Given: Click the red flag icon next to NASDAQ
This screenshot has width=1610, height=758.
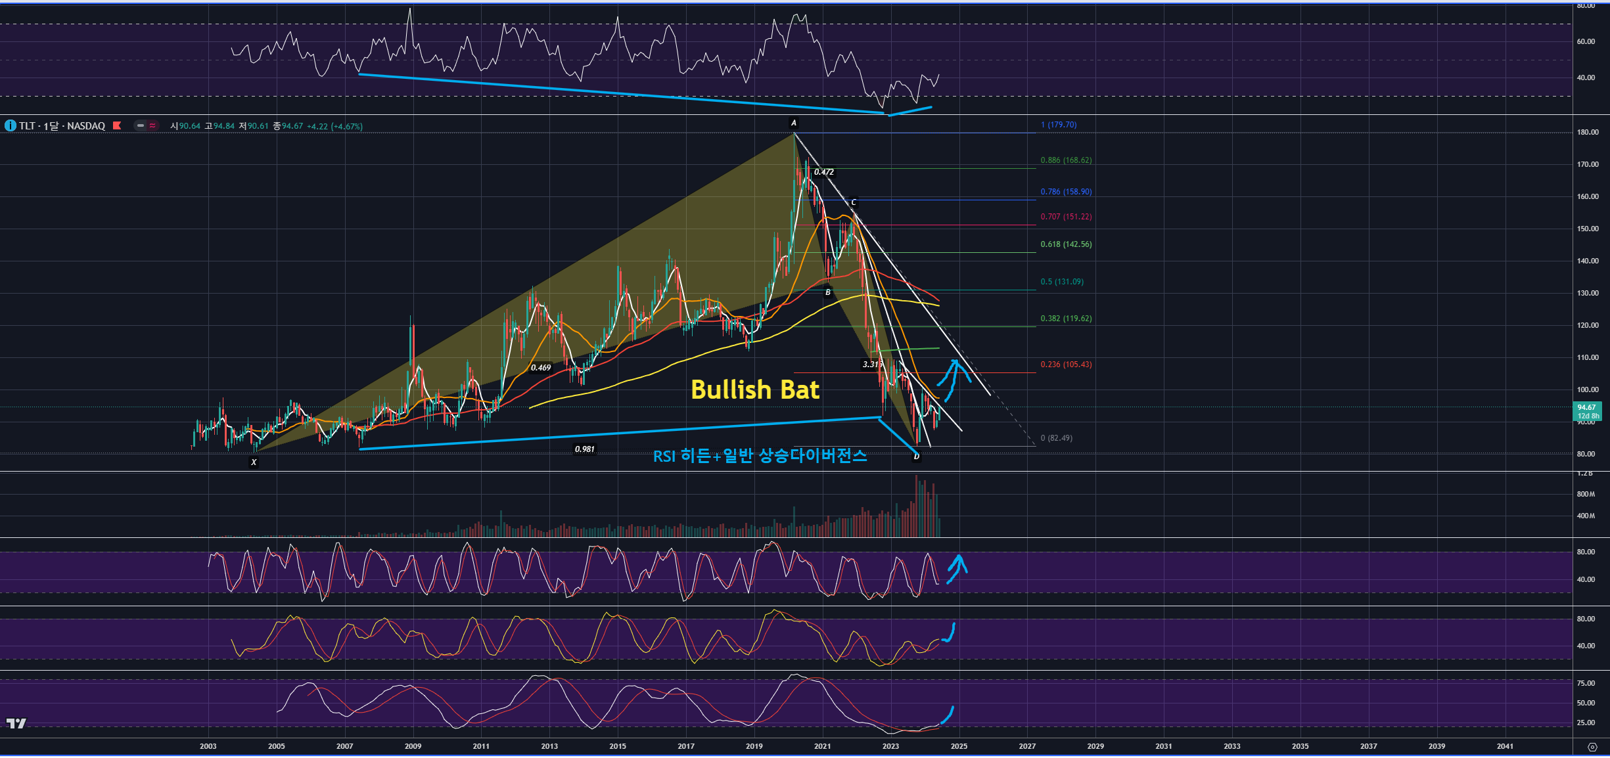Looking at the screenshot, I should pos(117,125).
